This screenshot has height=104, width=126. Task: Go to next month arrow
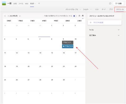click(x=8, y=16)
